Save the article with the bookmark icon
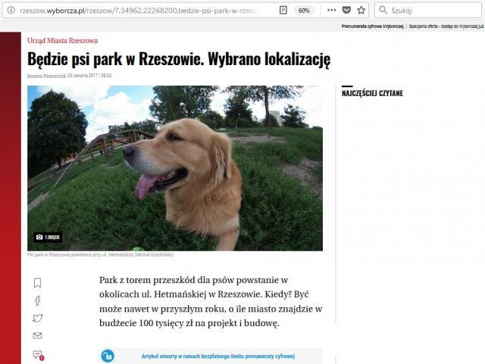The width and height of the screenshot is (485, 364). tap(38, 283)
